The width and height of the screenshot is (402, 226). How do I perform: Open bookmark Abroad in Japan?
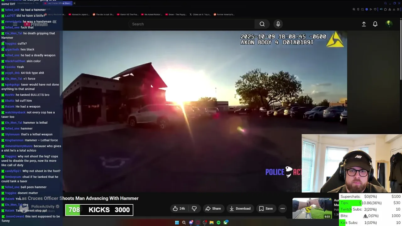tap(79, 14)
